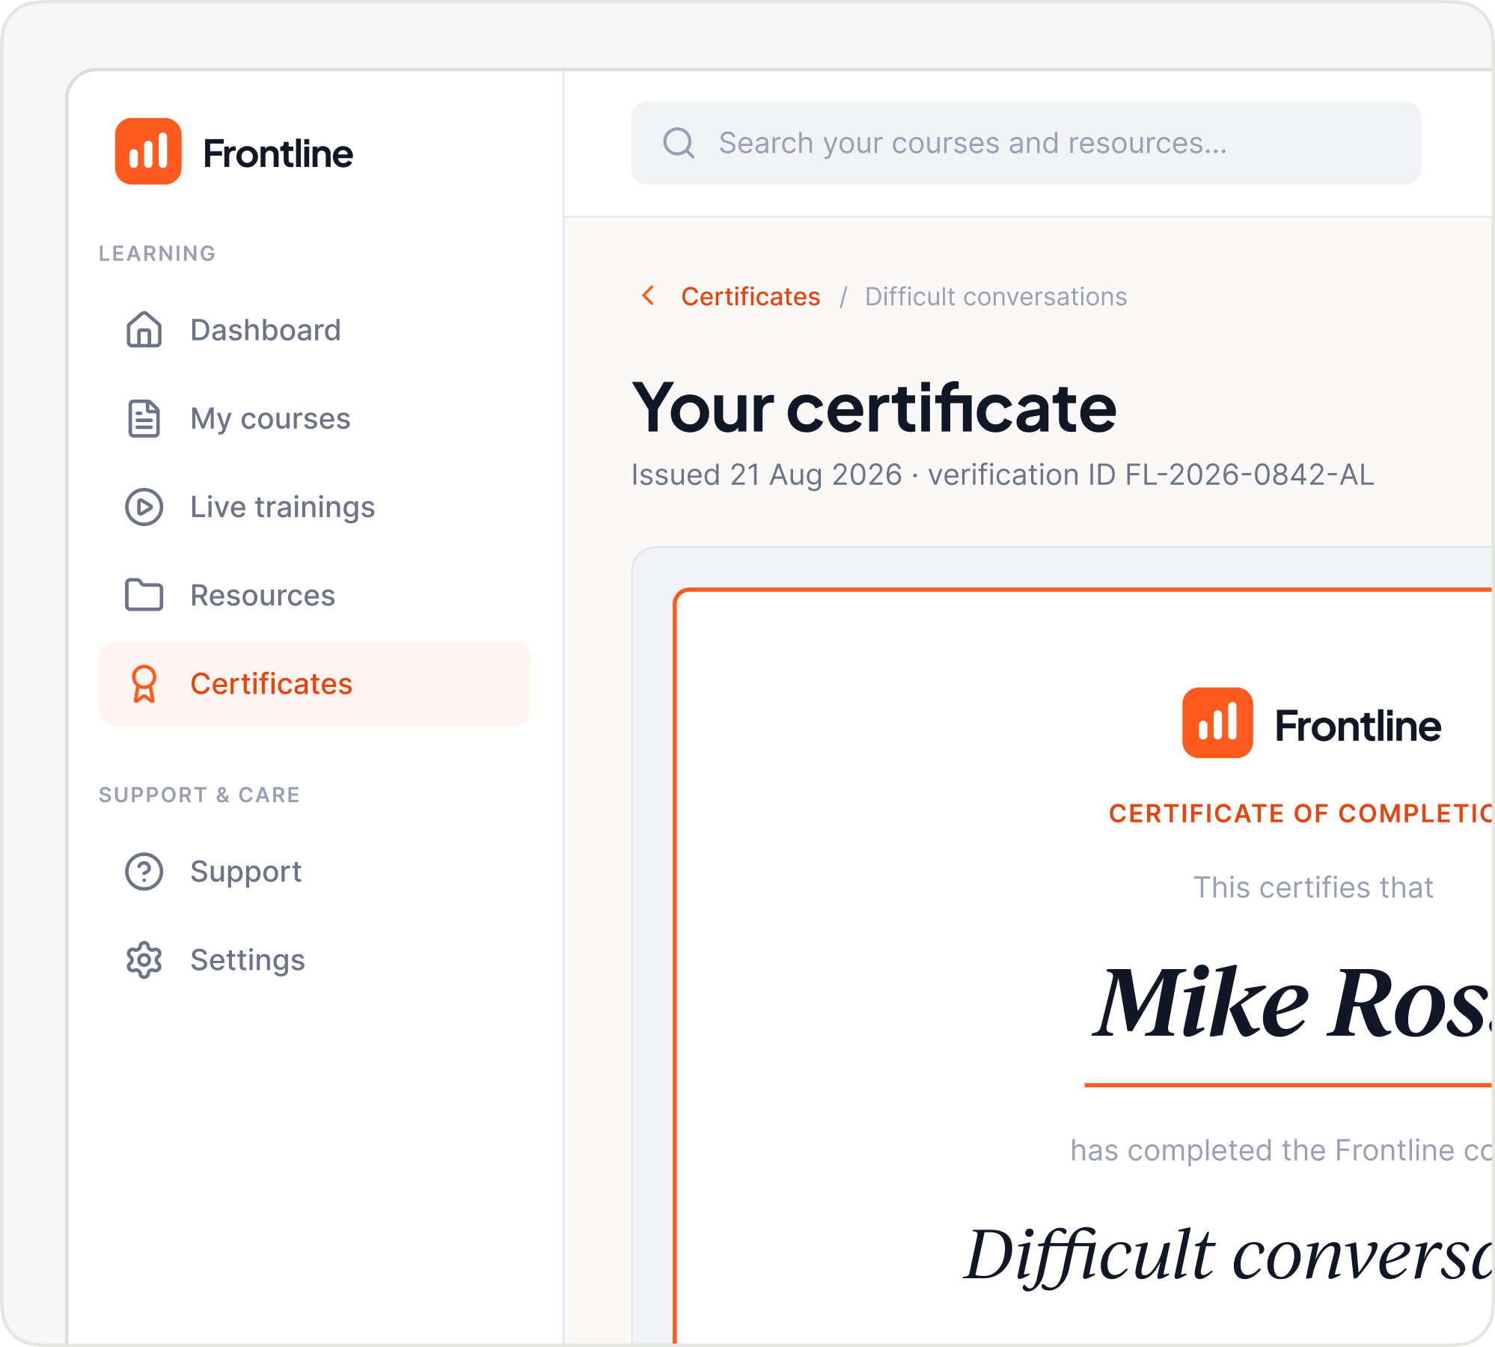
Task: Click the Live trainings play icon
Action: click(144, 507)
